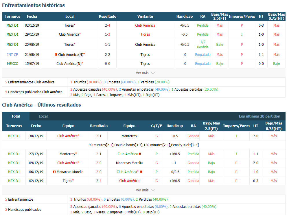
Task: Click Tigres visitor name in 29/11/19 row
Action: [x=145, y=34]
